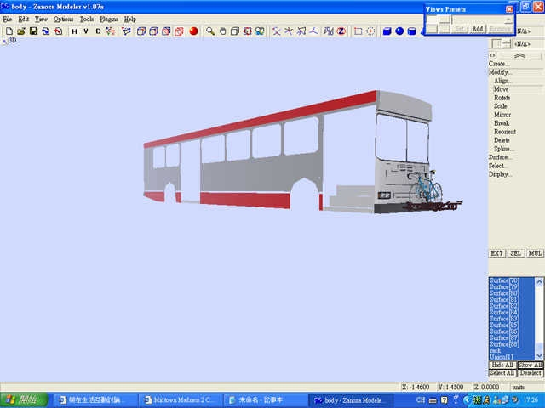Image resolution: width=545 pixels, height=408 pixels.
Task: Click Add in Views Presets
Action: (477, 28)
